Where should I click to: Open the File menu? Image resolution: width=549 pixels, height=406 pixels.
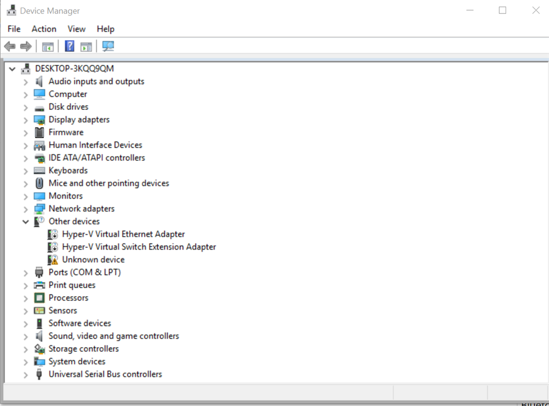click(x=14, y=29)
